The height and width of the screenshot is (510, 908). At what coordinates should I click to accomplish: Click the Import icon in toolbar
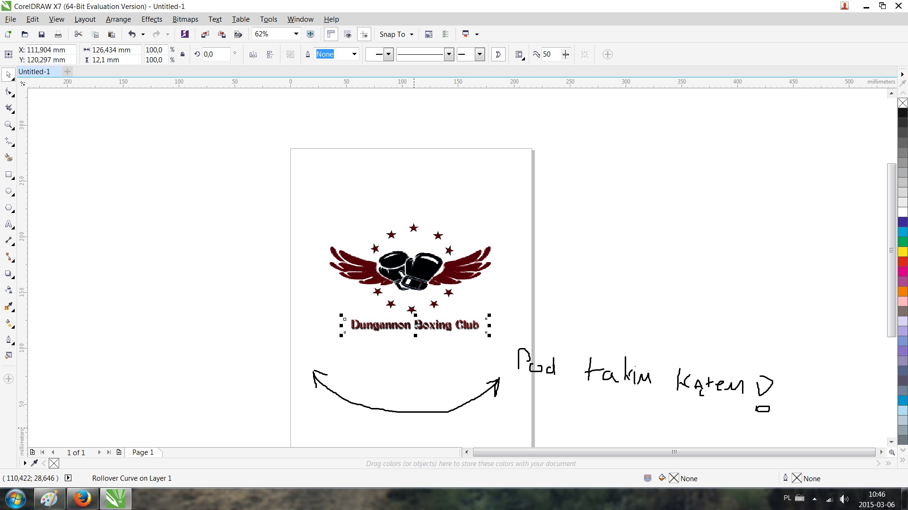205,34
